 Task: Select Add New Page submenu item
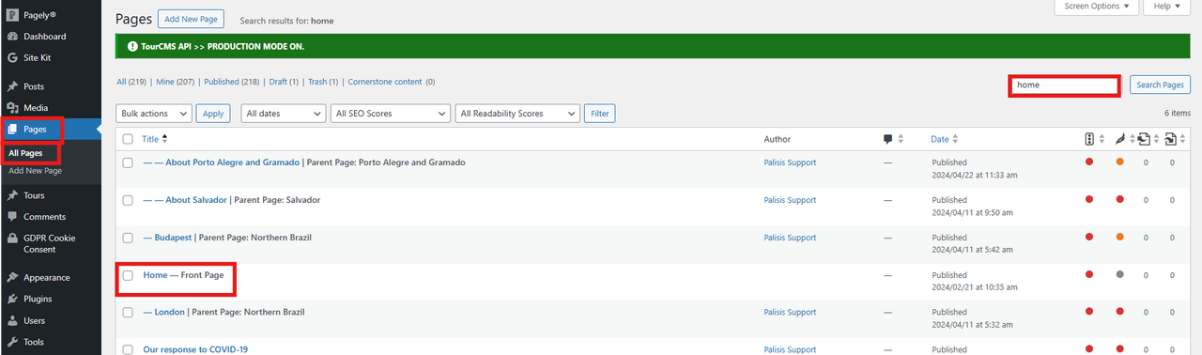click(x=35, y=171)
